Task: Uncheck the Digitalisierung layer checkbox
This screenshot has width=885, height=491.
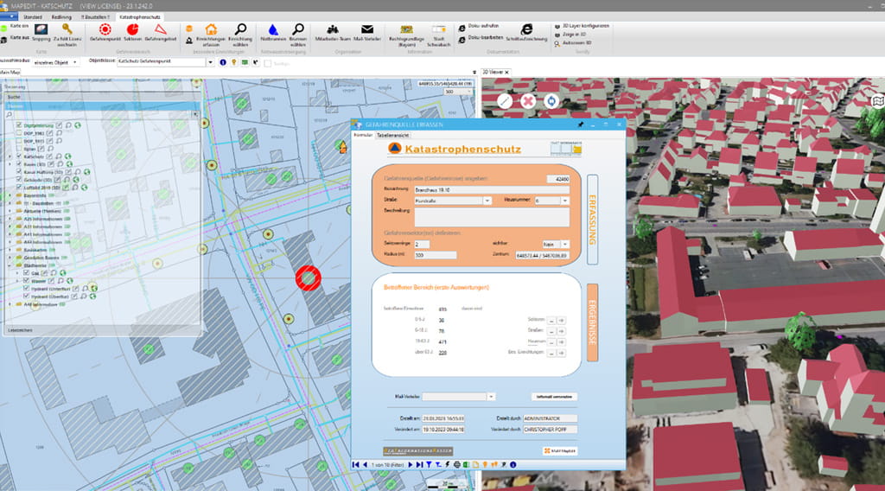Action: (x=18, y=125)
